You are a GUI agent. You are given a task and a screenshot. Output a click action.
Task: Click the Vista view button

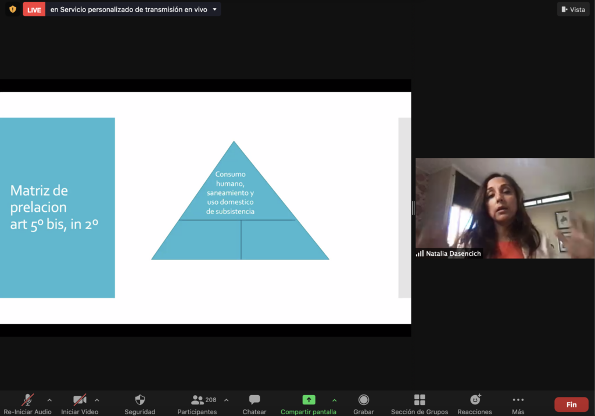pyautogui.click(x=573, y=9)
